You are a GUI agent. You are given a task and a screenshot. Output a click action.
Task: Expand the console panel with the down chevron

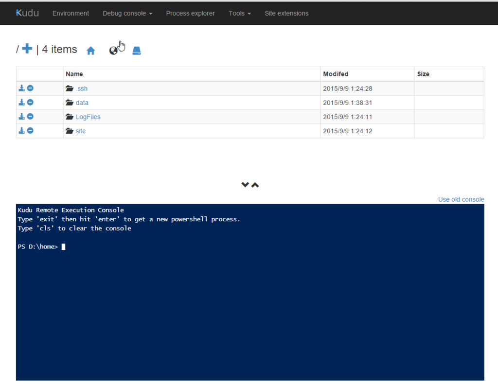coord(245,185)
